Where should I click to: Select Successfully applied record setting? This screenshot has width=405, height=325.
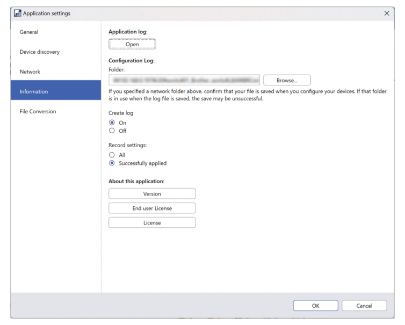[112, 163]
